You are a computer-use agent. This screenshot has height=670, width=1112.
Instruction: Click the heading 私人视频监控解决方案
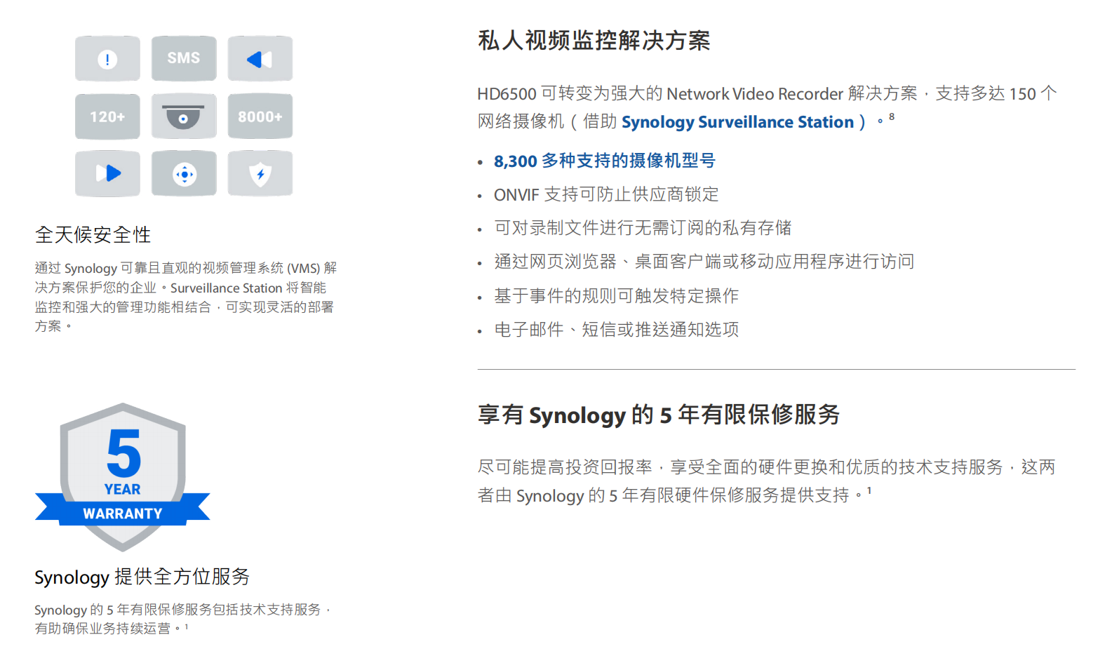pos(594,40)
